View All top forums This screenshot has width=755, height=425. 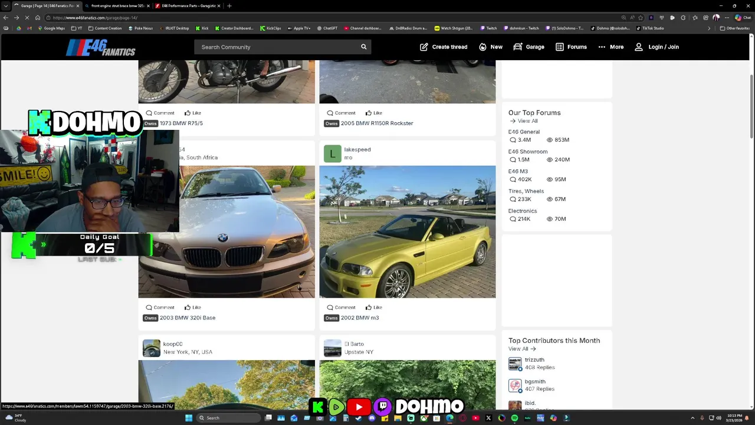click(x=524, y=121)
